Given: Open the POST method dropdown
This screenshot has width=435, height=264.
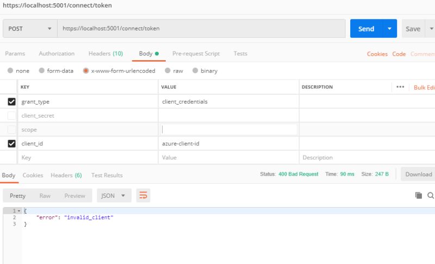Looking at the screenshot, I should (x=30, y=29).
